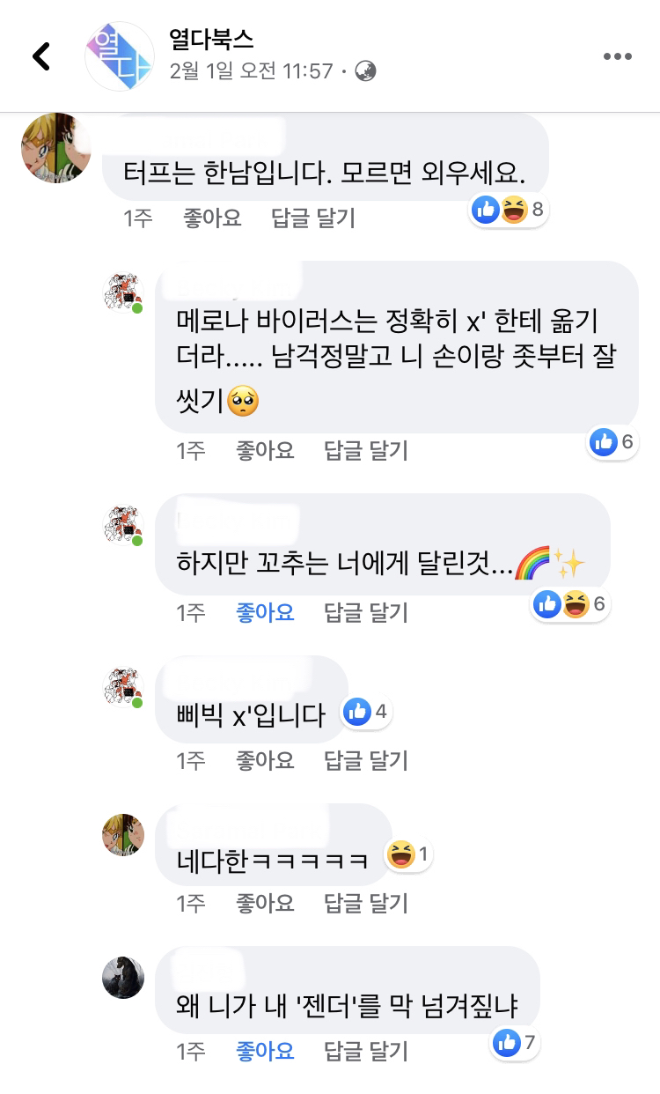
Task: Open the 7 likes on the 젠더 comment
Action: coord(516,1044)
